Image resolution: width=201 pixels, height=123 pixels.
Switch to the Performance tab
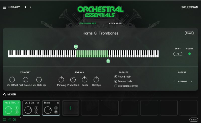[x=88, y=23]
